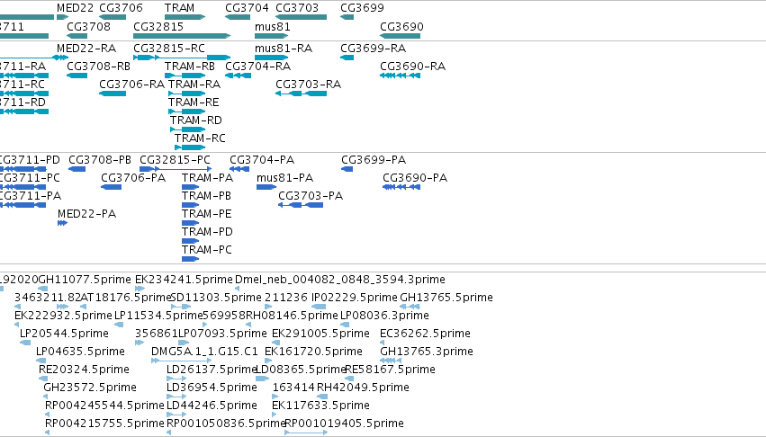Click the CG3690-RA transcript label
Image resolution: width=766 pixels, height=437 pixels.
[x=413, y=66]
